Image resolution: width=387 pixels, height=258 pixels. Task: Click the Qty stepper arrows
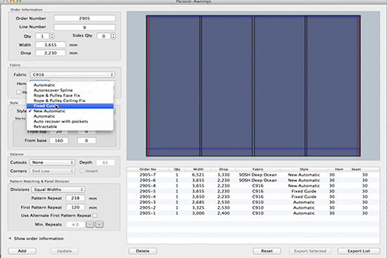click(52, 36)
